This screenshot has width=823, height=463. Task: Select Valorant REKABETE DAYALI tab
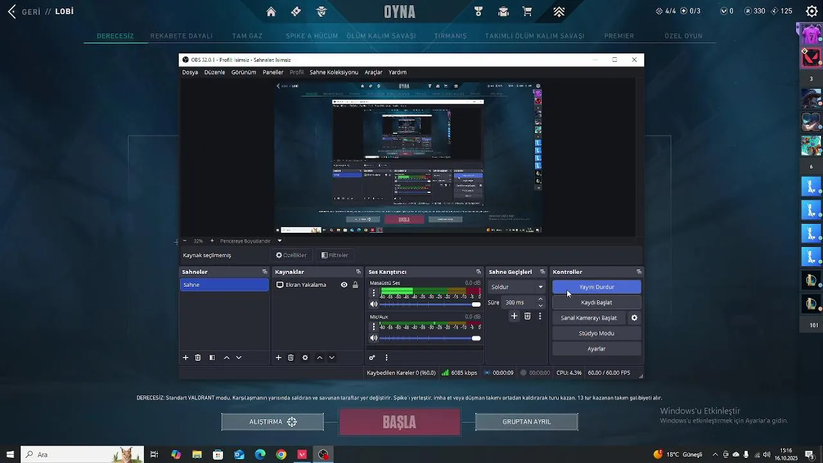pyautogui.click(x=181, y=36)
